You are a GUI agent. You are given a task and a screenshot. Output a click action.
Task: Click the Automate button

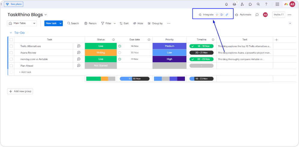click(243, 14)
